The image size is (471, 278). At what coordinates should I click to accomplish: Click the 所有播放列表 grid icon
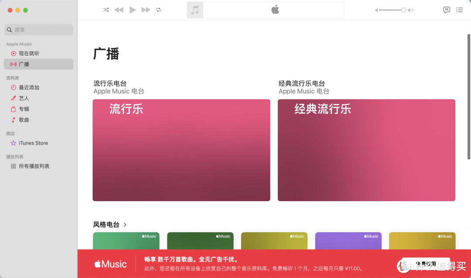(x=13, y=166)
